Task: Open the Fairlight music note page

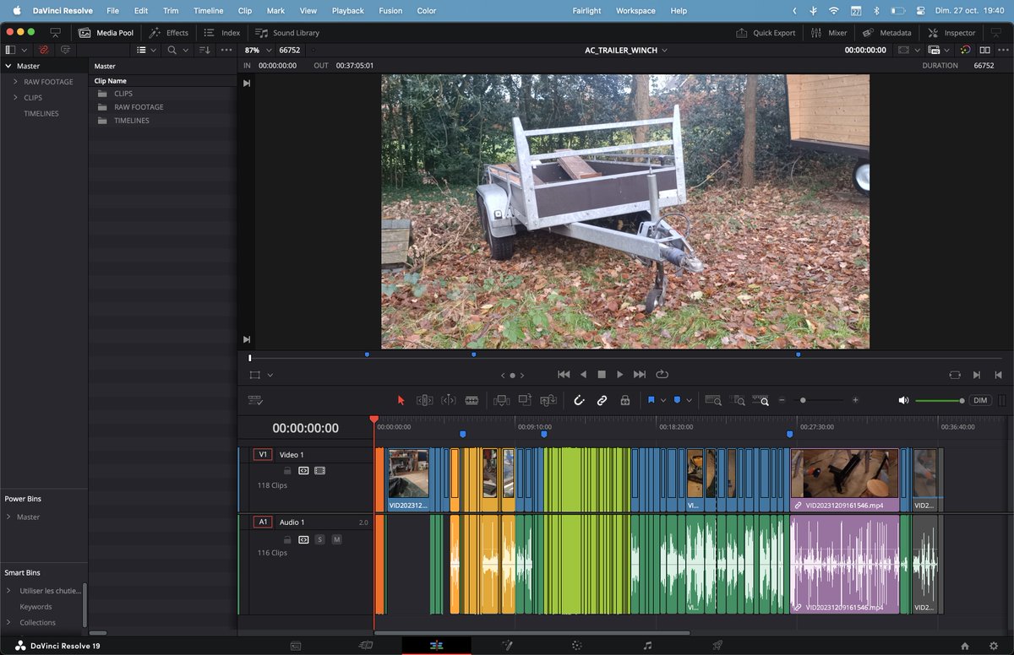Action: pos(647,646)
